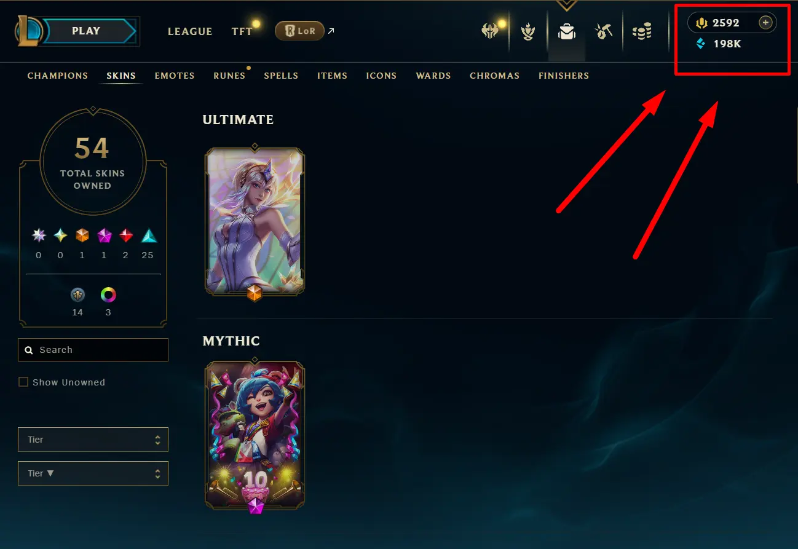798x549 pixels.
Task: Open the TFT navigation link
Action: (x=242, y=31)
